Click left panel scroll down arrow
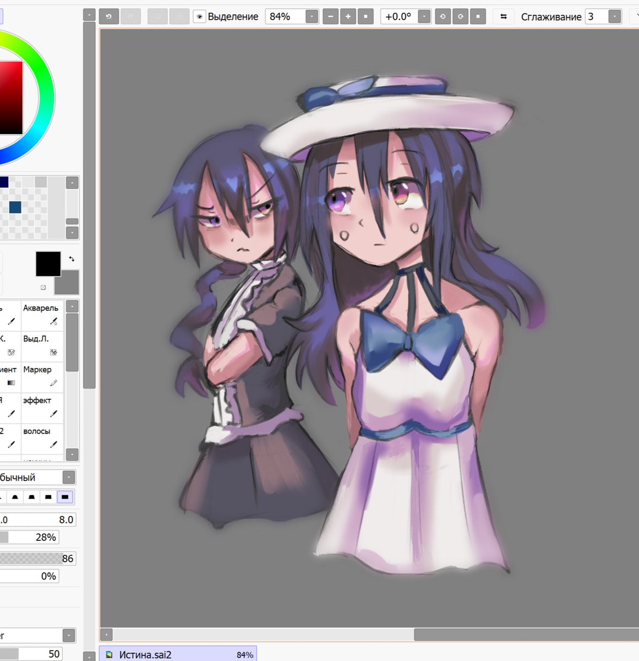This screenshot has width=639, height=661. coord(89,655)
